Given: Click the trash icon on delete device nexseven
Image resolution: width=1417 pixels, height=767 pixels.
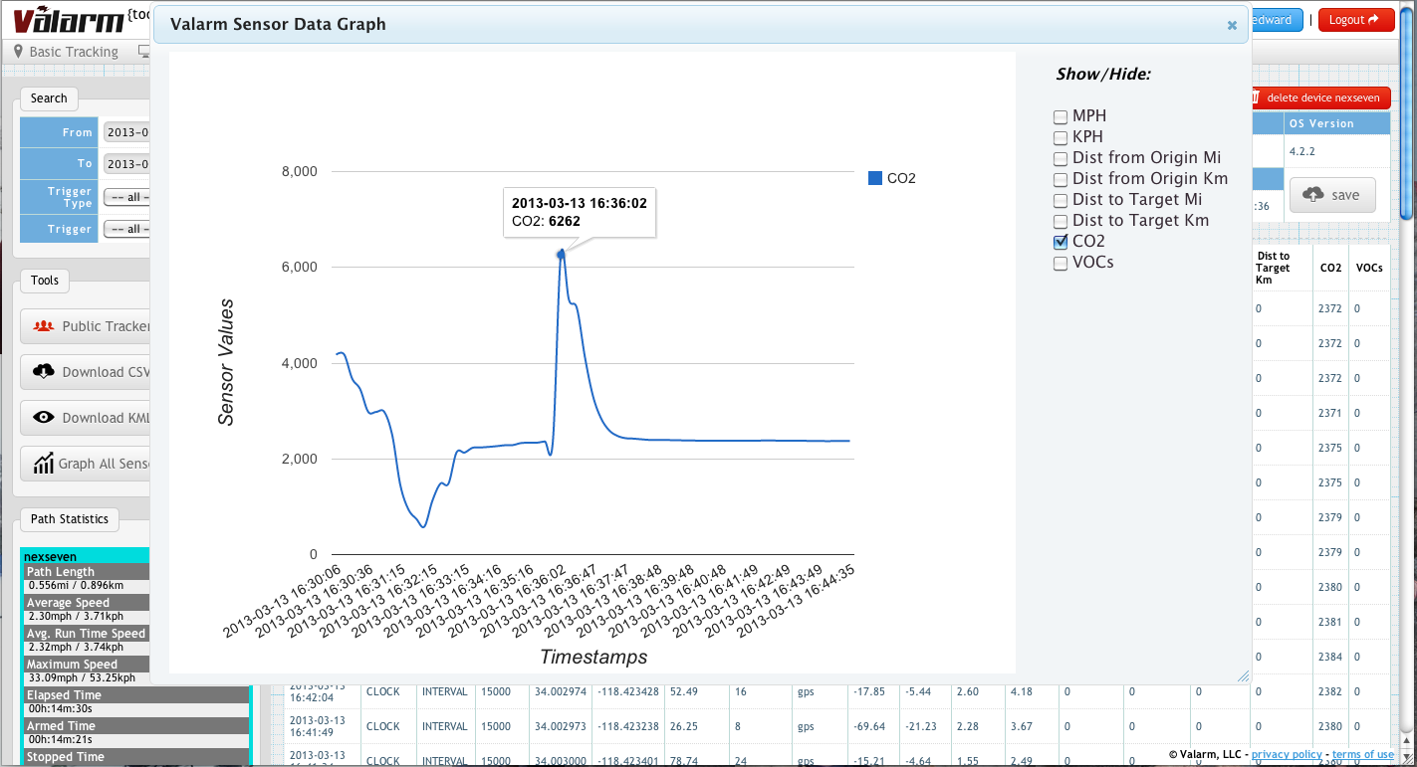Looking at the screenshot, I should pos(1256,97).
